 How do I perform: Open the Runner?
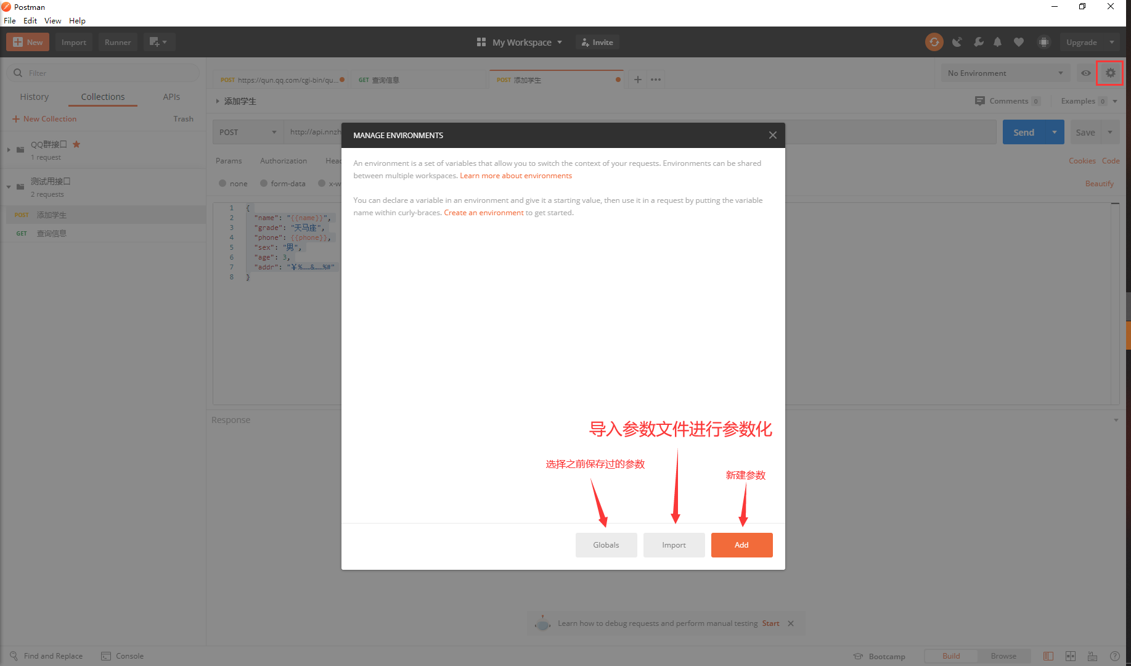[x=118, y=42]
